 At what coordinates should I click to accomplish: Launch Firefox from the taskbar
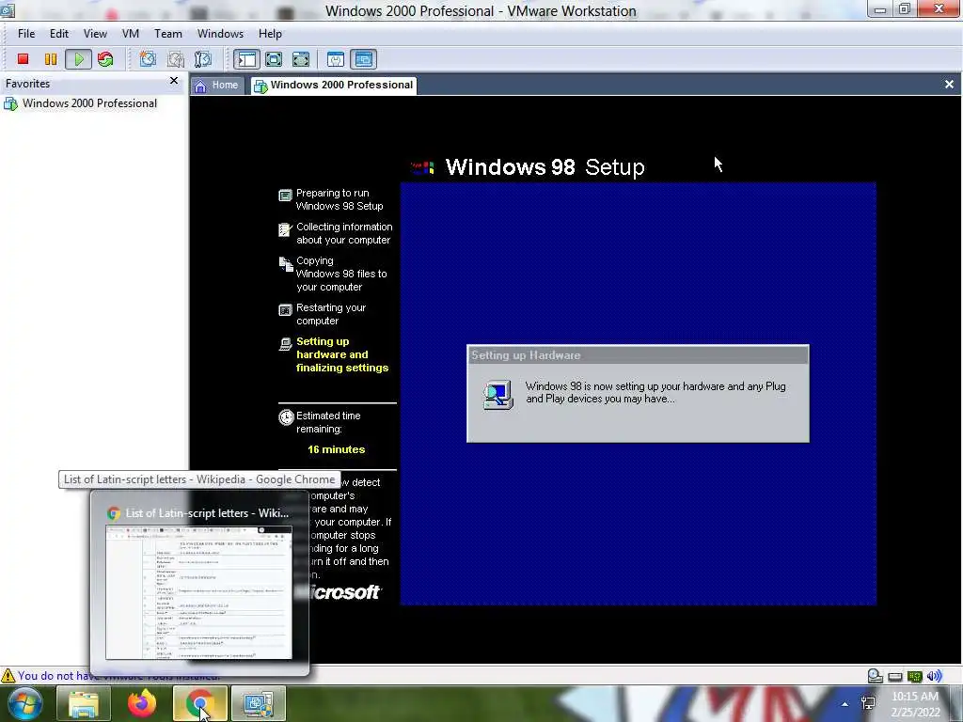coord(142,703)
